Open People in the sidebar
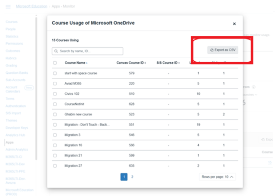 [11, 29]
